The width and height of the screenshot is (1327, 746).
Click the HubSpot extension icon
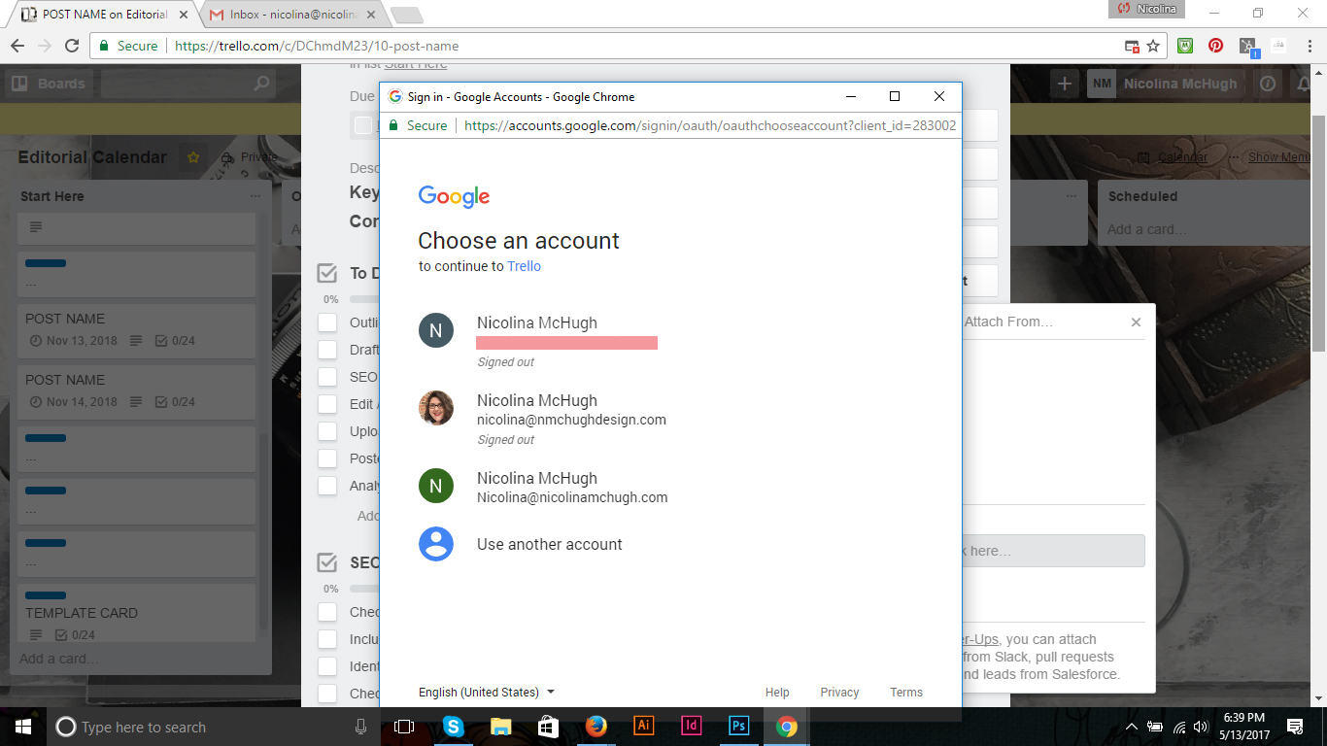tap(1248, 47)
